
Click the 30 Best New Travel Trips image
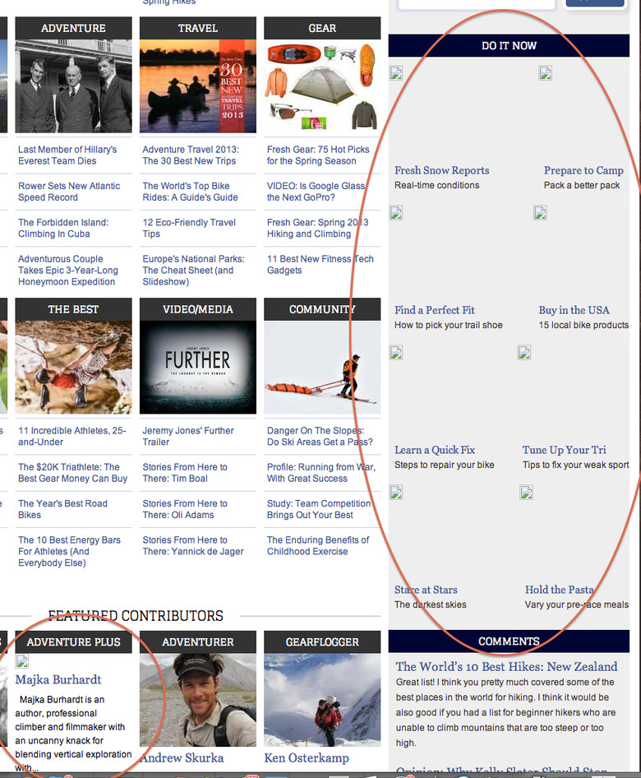pos(197,86)
